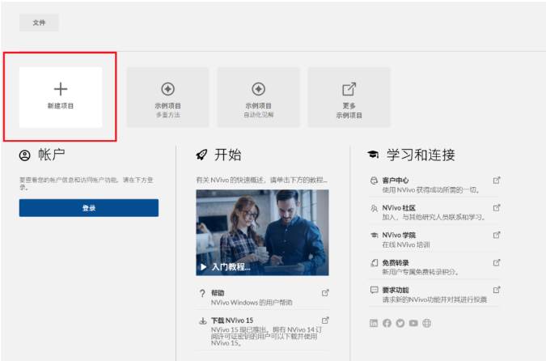Open the Facebook social icon
This screenshot has width=546, height=361.
point(387,324)
